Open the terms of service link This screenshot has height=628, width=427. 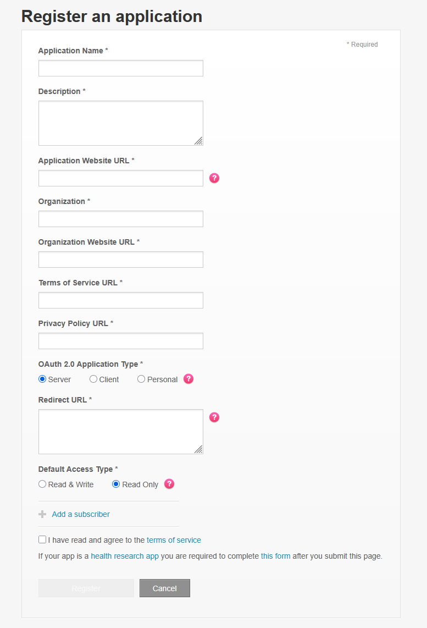point(174,540)
